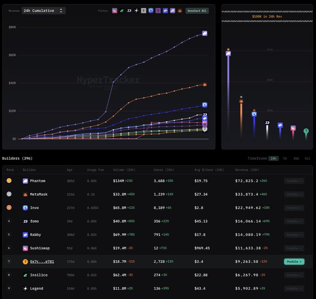Open Profile button in Invo row
The image size is (316, 299).
click(x=294, y=208)
